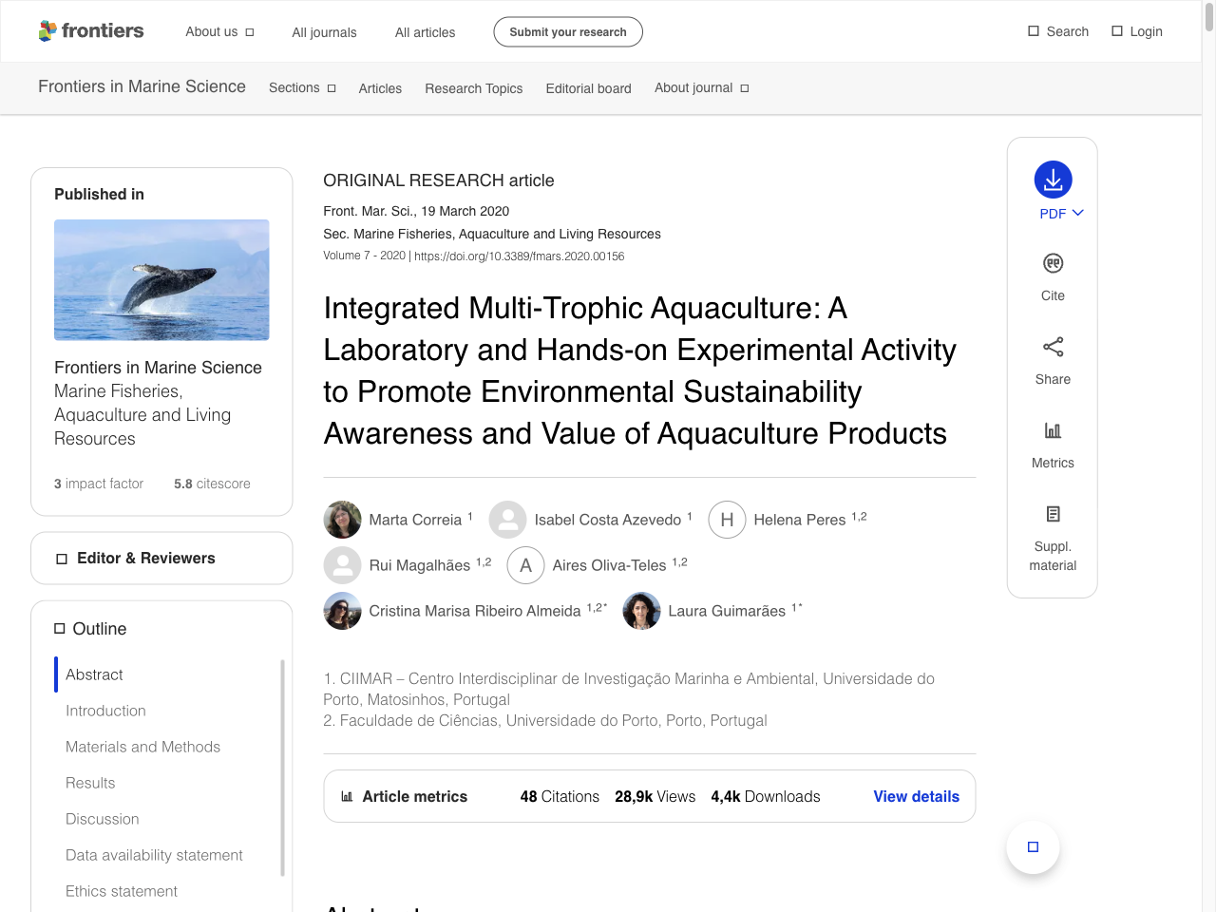Open All journals menu item

[x=324, y=32]
